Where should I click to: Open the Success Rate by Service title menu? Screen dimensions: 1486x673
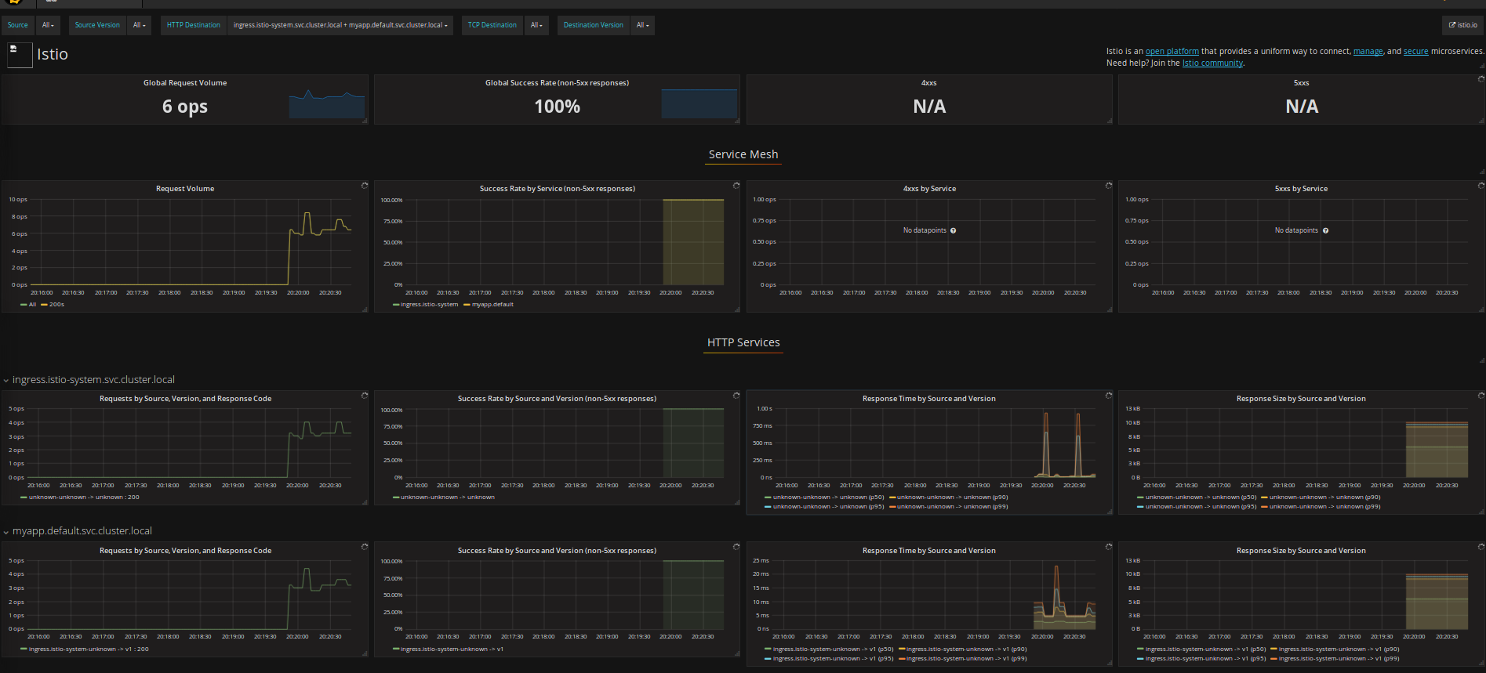[558, 189]
